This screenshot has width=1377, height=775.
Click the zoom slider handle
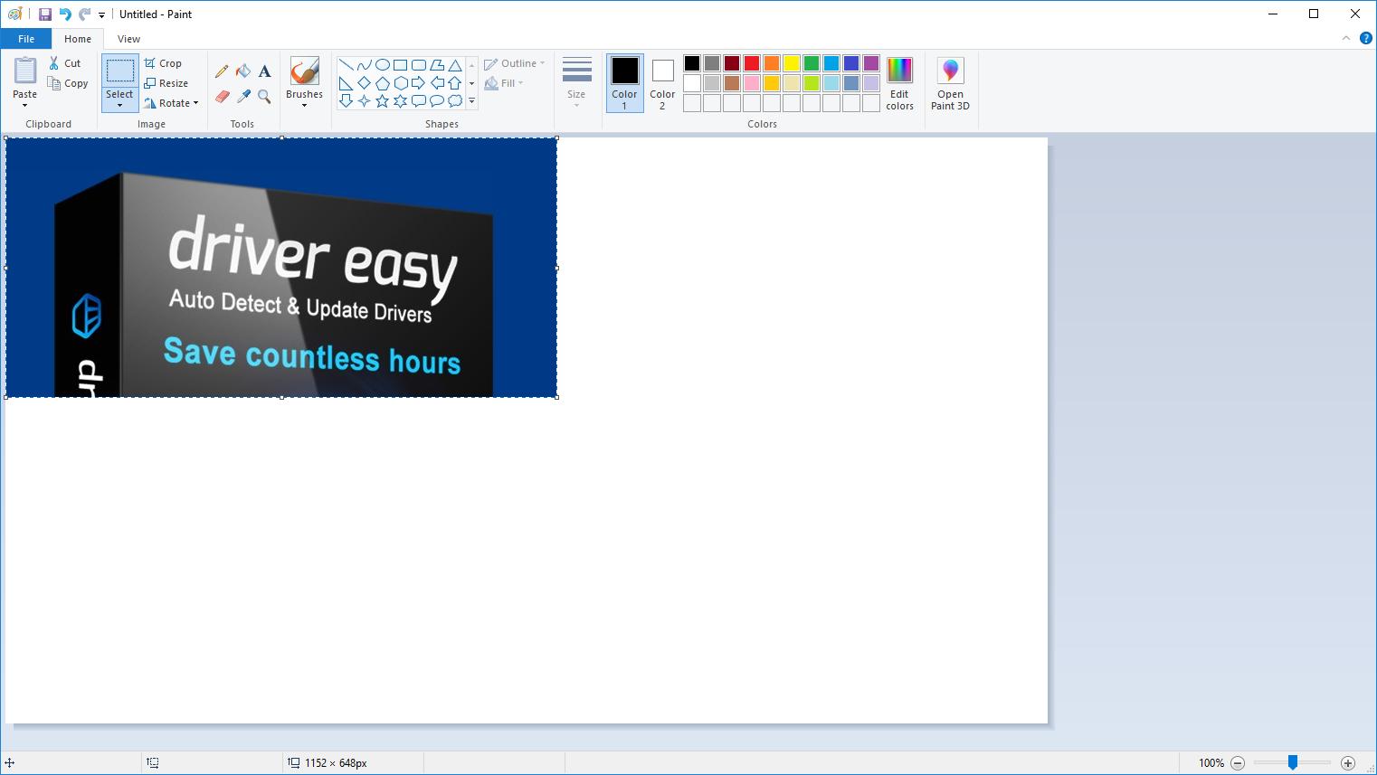[x=1293, y=763]
